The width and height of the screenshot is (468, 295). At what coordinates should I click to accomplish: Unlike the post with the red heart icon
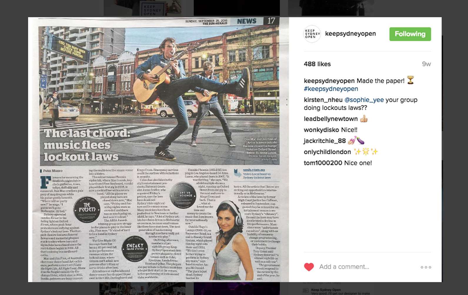coord(309,267)
